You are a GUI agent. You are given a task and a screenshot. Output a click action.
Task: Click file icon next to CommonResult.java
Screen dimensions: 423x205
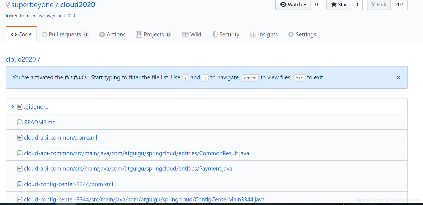pos(20,153)
